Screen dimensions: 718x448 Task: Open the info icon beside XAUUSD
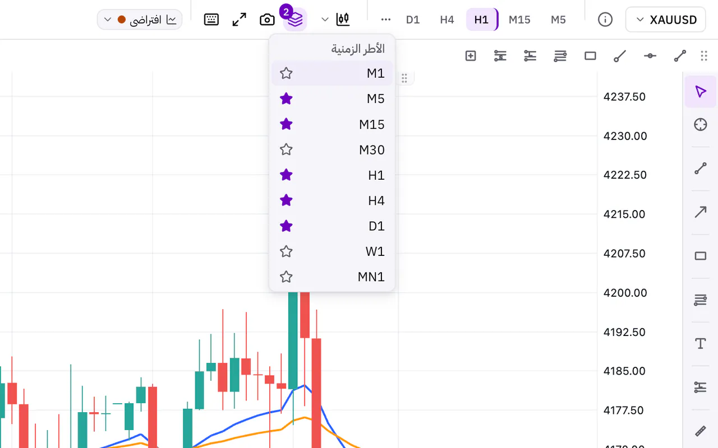[x=605, y=20]
